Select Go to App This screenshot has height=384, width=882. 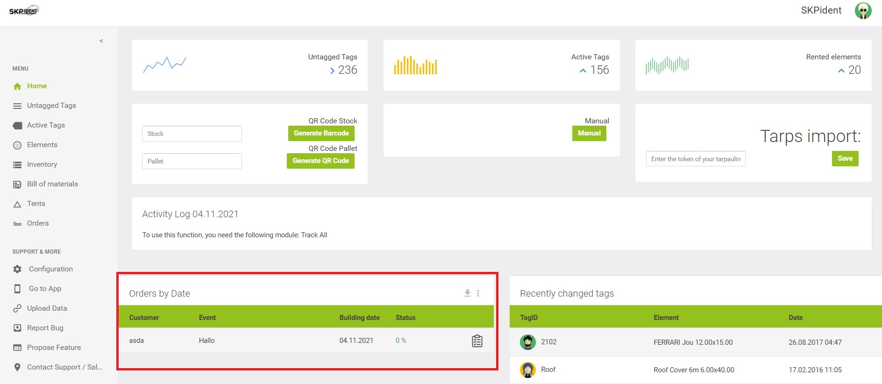tap(45, 289)
